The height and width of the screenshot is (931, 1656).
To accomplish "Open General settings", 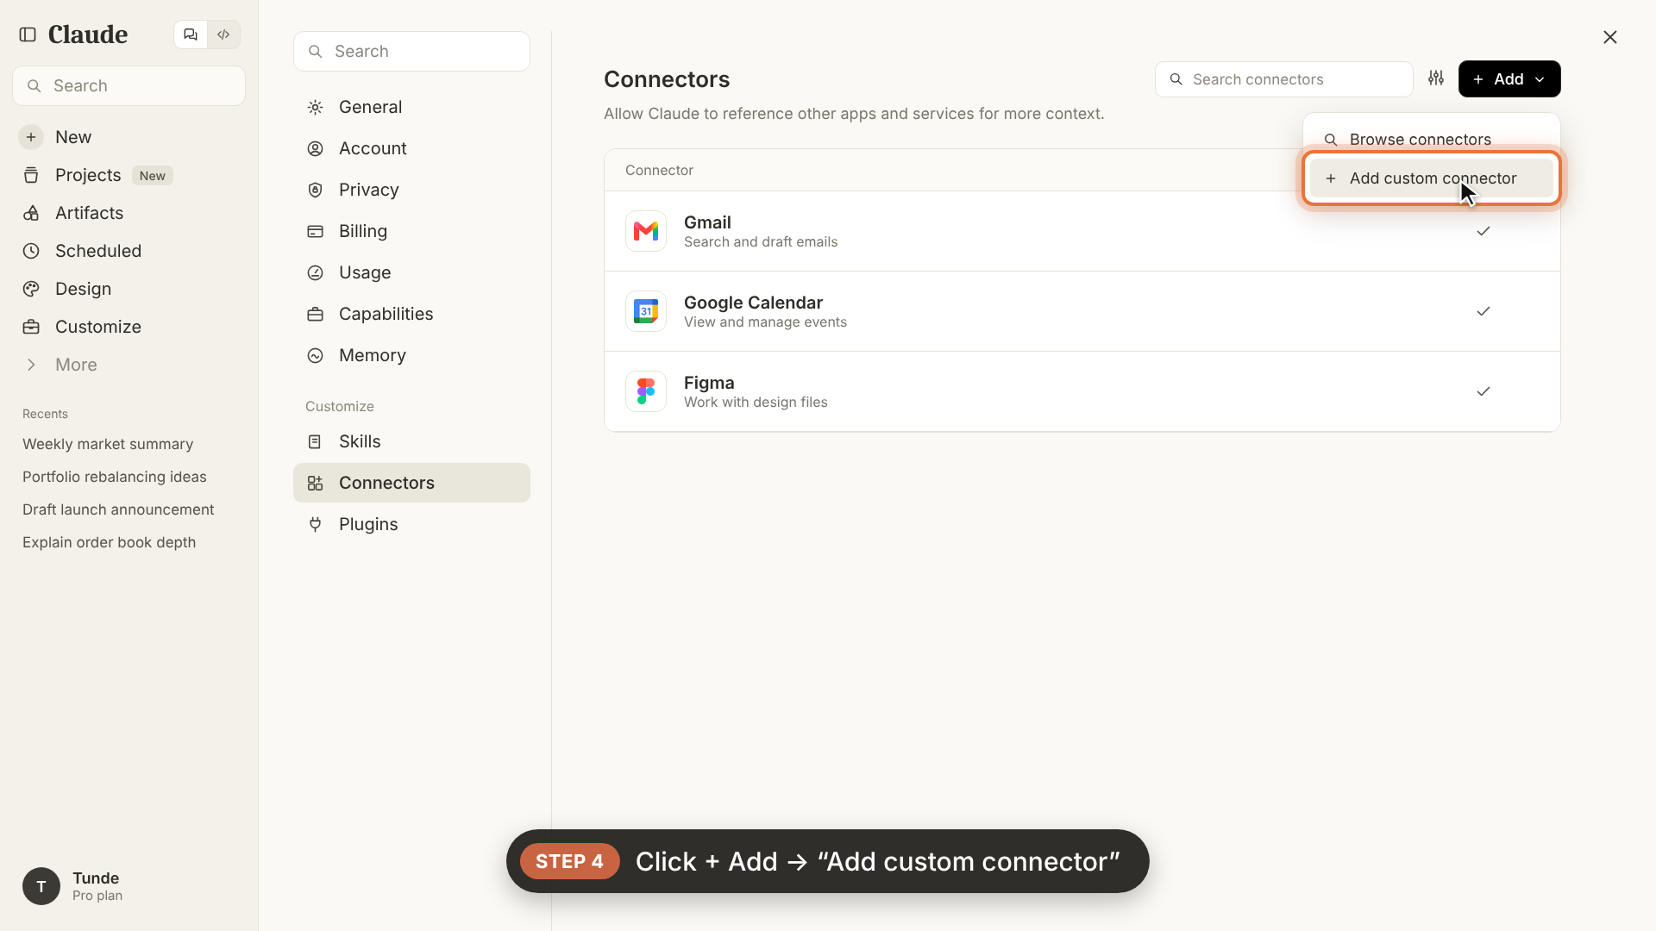I will click(411, 107).
